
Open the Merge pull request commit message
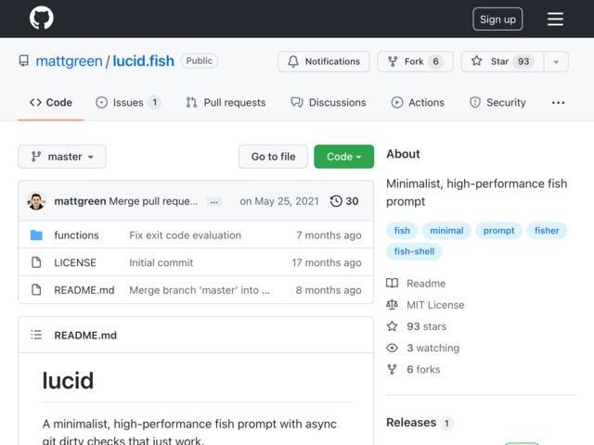[153, 201]
